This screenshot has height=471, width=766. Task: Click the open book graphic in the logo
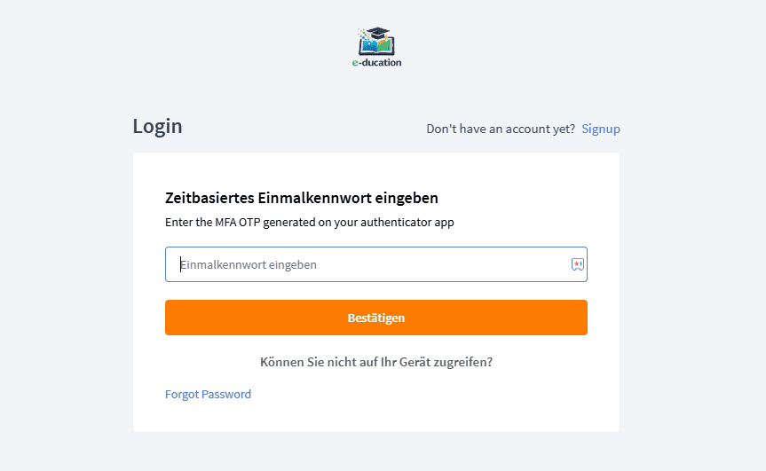pos(376,44)
